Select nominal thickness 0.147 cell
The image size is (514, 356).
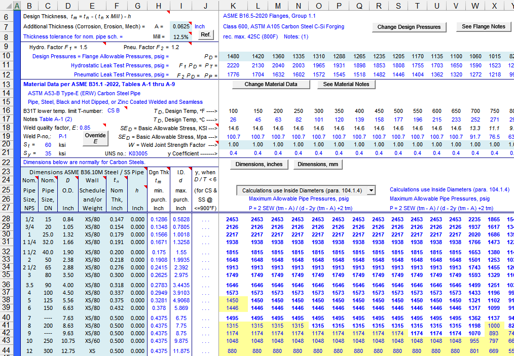click(117, 219)
